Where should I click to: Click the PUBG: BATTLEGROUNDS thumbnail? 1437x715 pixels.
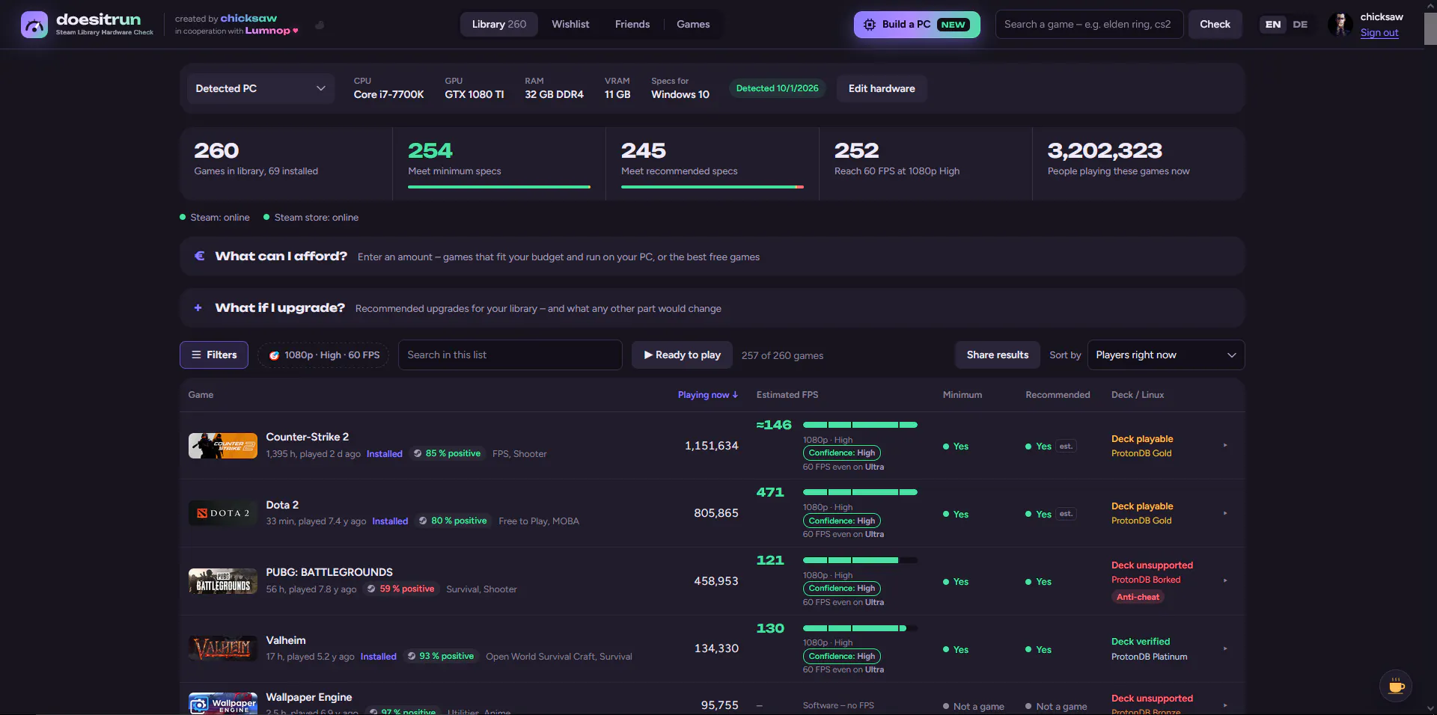[x=222, y=581]
